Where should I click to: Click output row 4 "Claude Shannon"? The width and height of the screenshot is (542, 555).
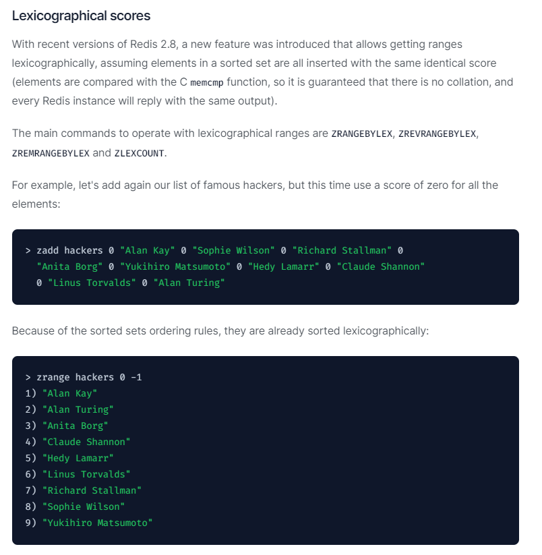(x=86, y=442)
